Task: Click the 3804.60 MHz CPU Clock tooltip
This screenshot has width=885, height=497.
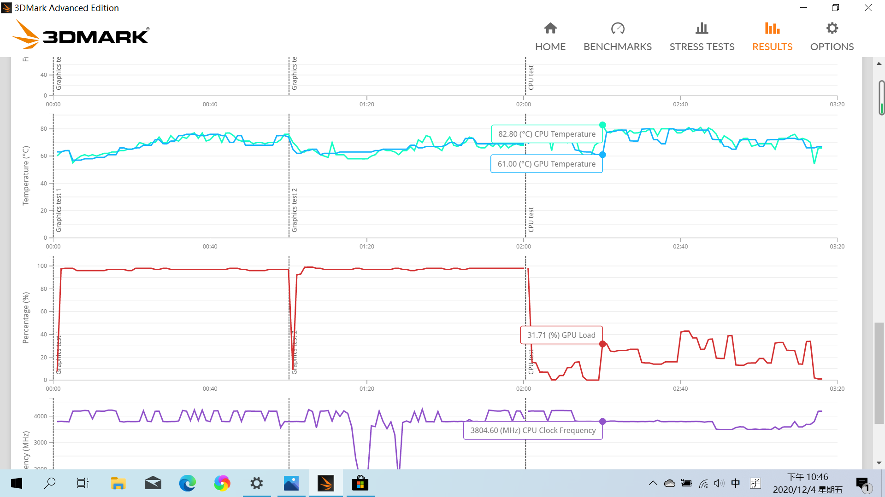Action: click(533, 430)
